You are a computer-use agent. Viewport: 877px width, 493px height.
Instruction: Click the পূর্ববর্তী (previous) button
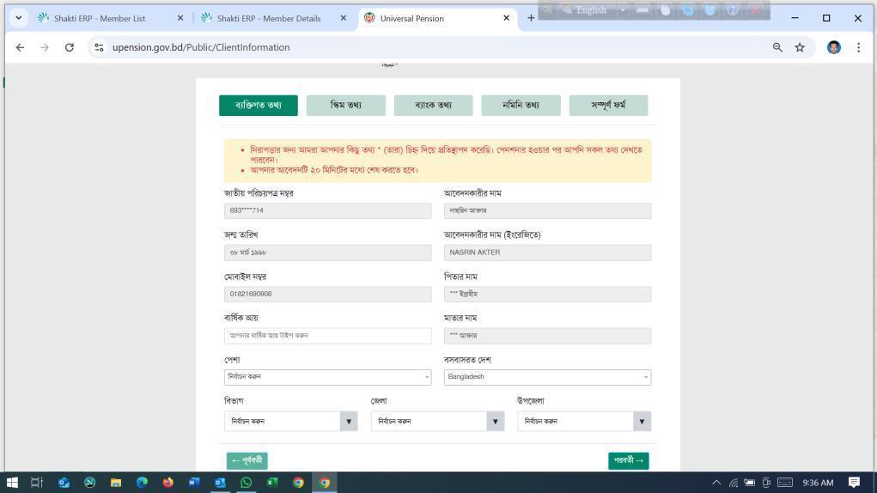click(x=247, y=460)
